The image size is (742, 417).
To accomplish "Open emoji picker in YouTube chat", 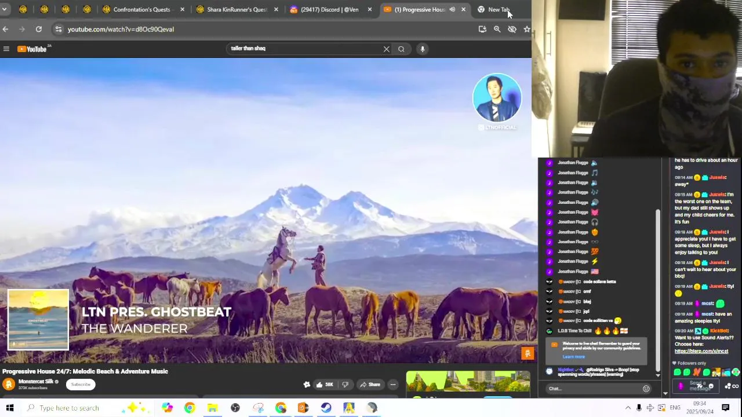I will 646,389.
